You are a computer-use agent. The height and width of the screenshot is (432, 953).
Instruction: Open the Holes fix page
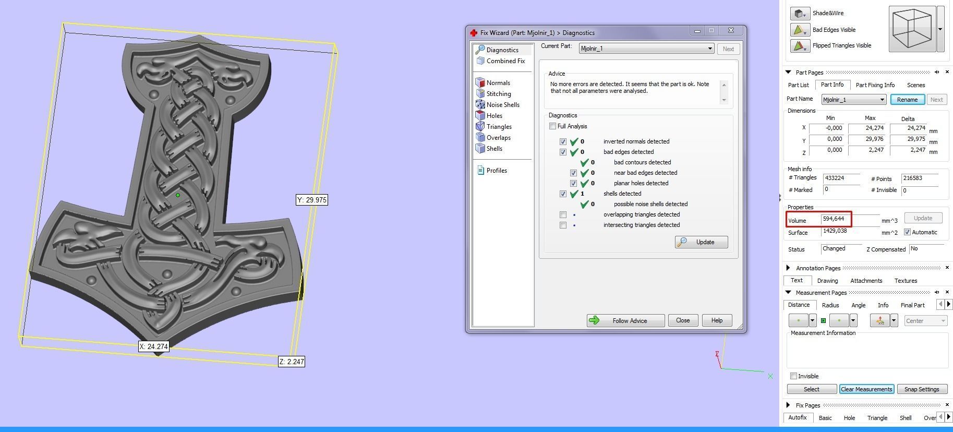coord(489,116)
